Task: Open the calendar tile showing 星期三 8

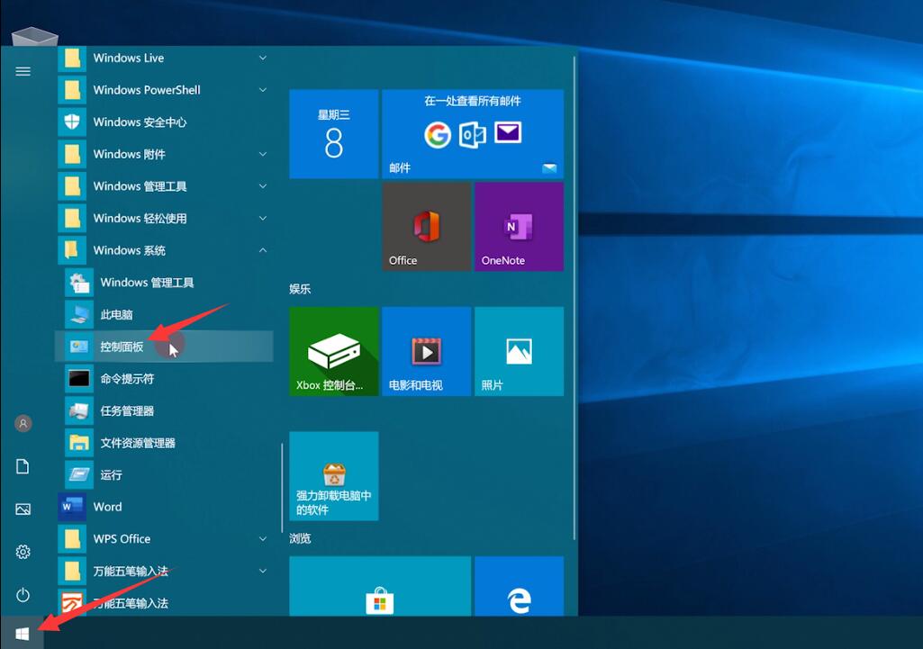Action: pos(334,134)
